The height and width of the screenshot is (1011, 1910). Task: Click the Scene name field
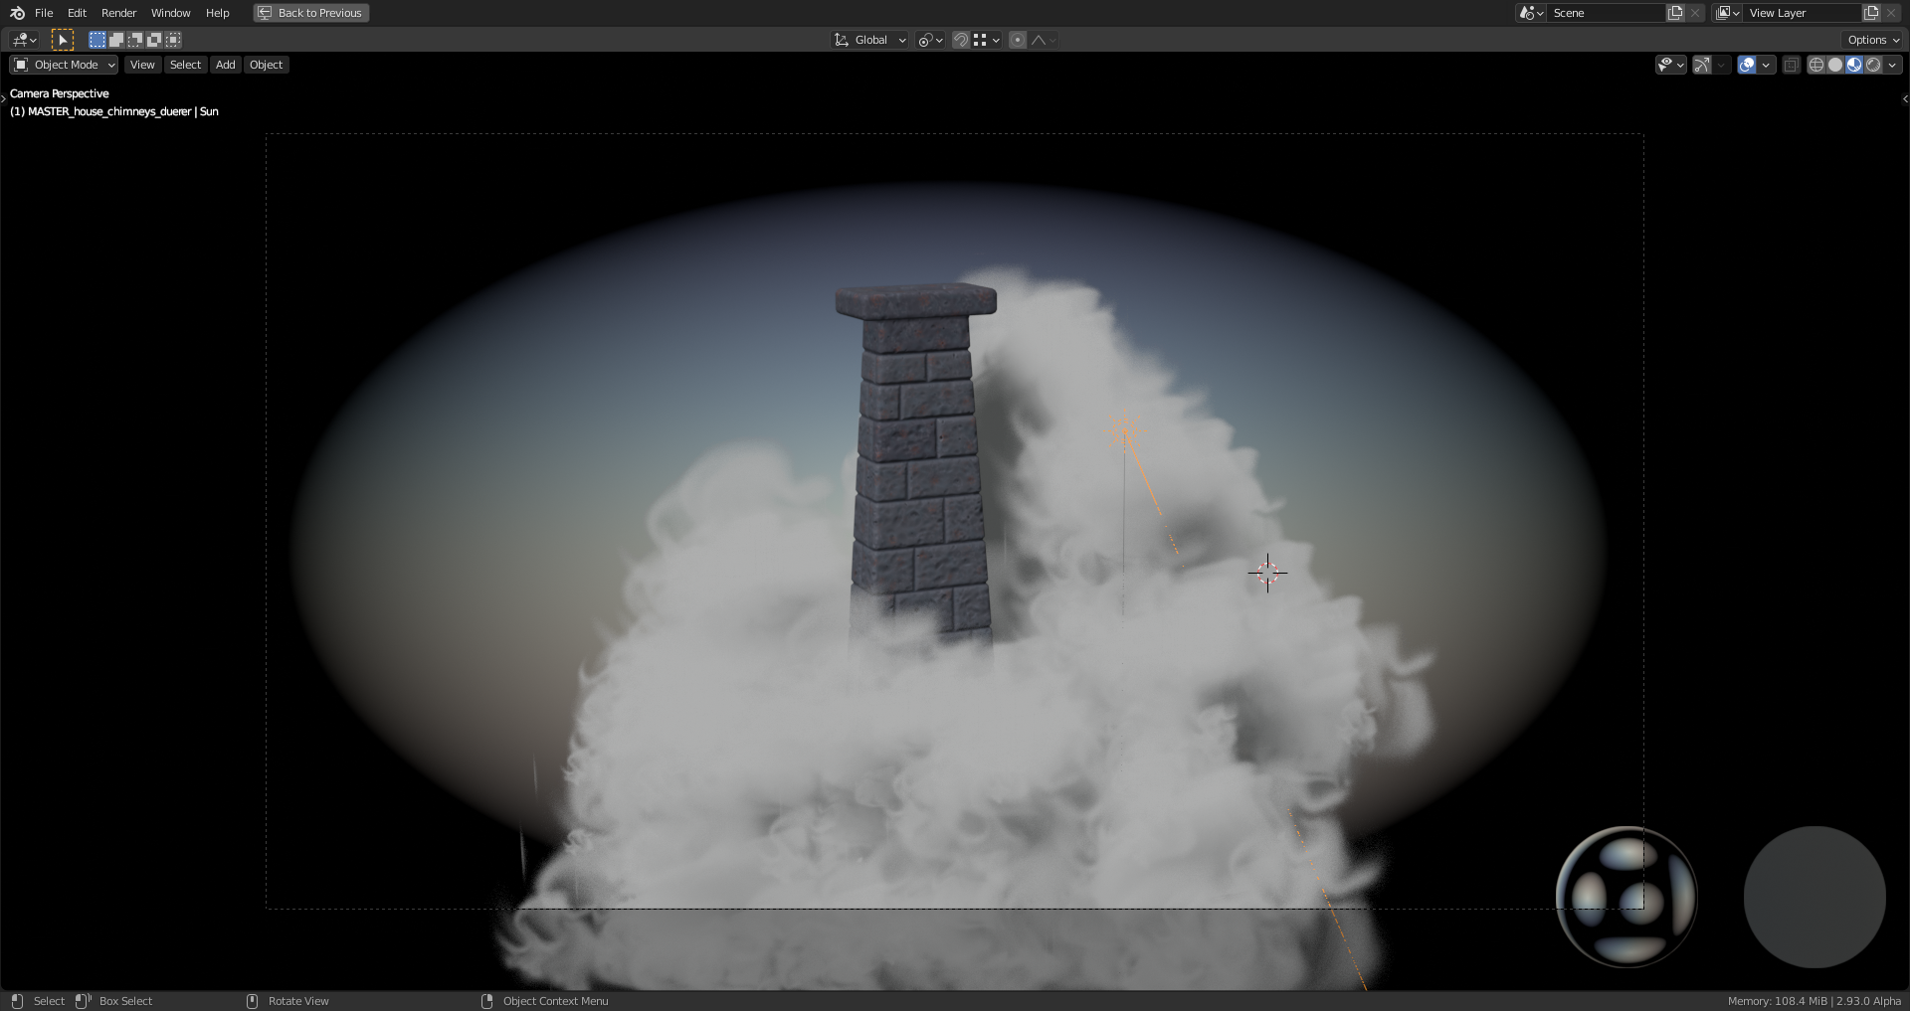click(x=1606, y=13)
